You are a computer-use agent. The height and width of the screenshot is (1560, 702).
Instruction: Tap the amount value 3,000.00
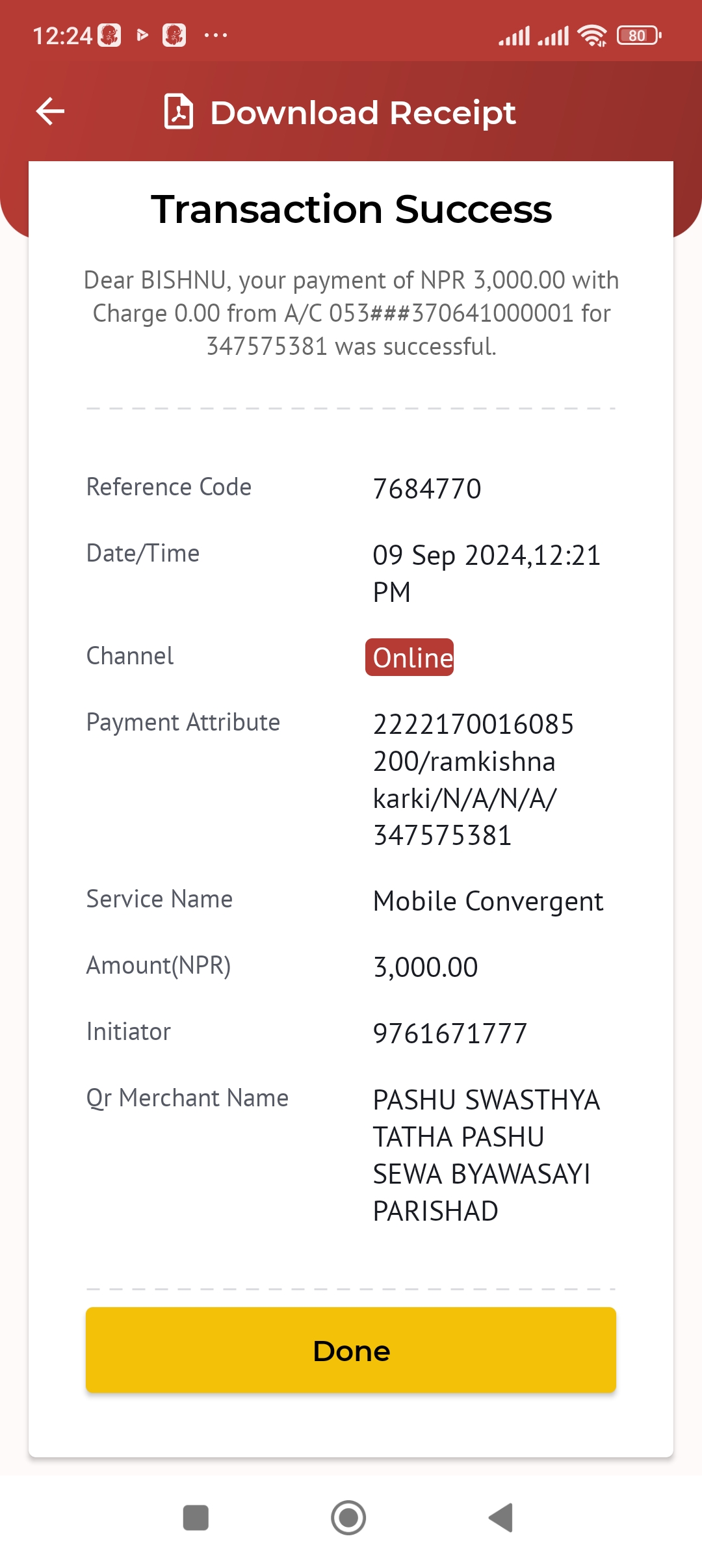coord(426,967)
